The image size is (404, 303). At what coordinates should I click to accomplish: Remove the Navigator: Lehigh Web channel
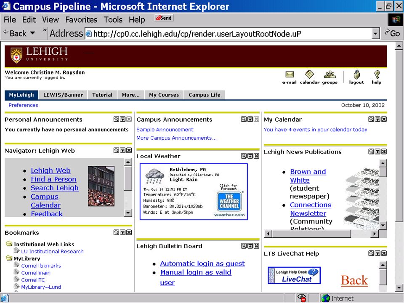tap(129, 150)
